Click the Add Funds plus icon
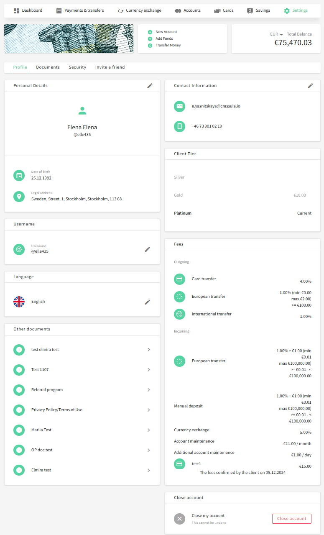Viewport: 324px width, 535px height. (150, 39)
